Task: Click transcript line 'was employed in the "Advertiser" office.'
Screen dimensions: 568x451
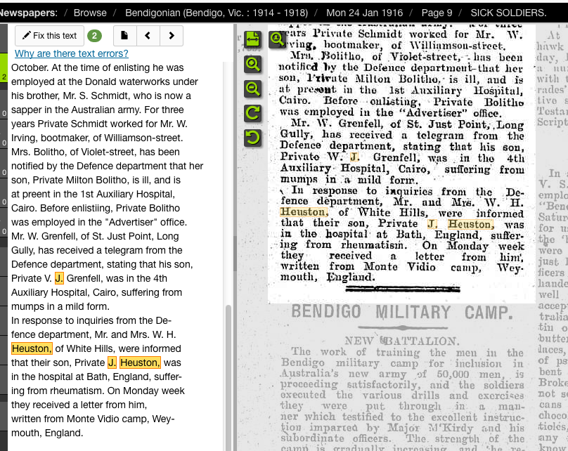Action: tap(99, 222)
